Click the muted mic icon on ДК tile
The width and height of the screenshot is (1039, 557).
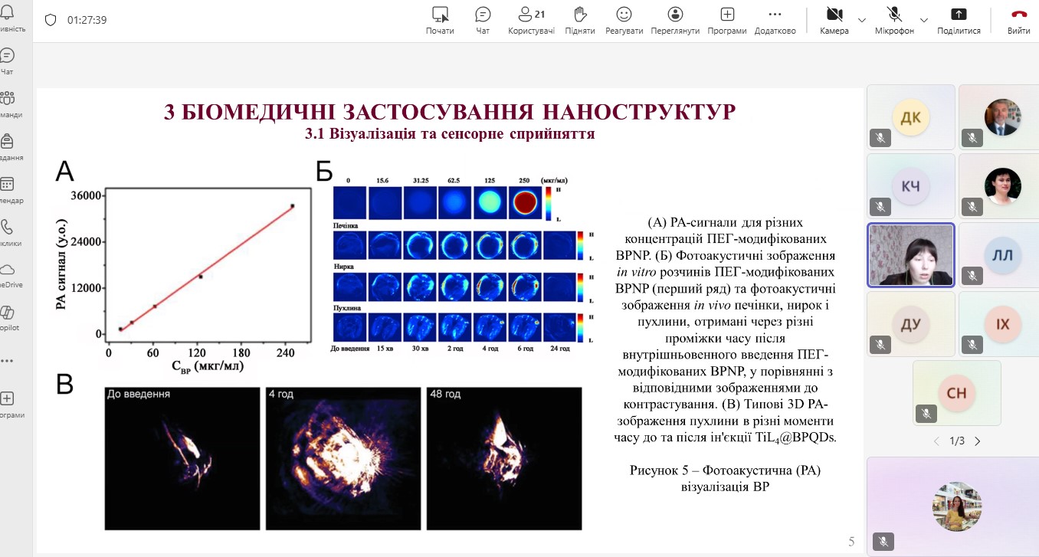tap(880, 138)
